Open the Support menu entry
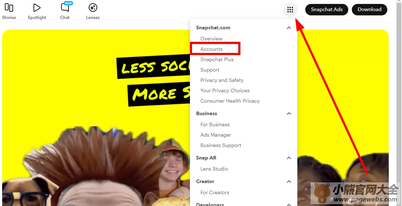 click(210, 70)
